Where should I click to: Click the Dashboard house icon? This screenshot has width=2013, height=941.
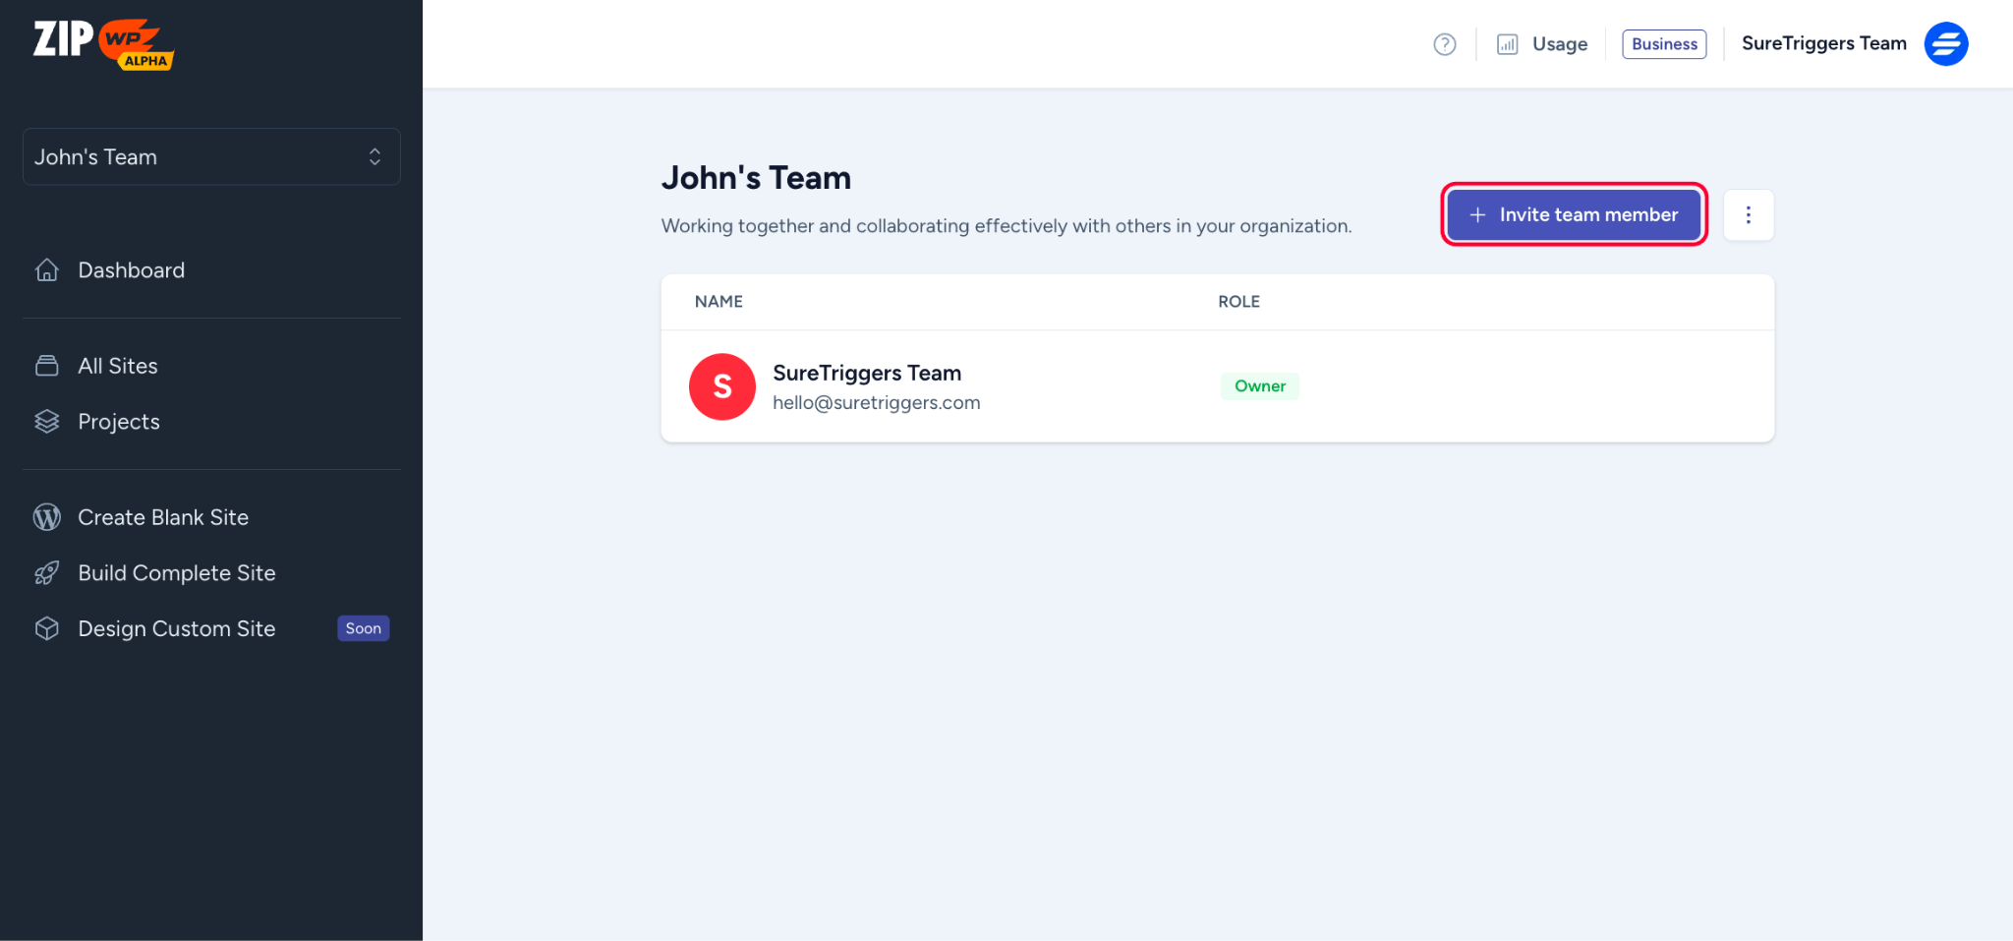click(x=47, y=270)
